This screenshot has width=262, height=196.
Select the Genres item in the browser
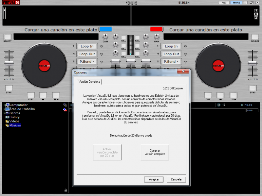pos(15,113)
